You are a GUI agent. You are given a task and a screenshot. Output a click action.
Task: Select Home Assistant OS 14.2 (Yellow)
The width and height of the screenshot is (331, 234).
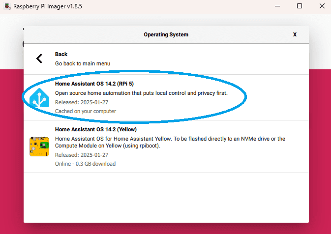[x=166, y=146]
